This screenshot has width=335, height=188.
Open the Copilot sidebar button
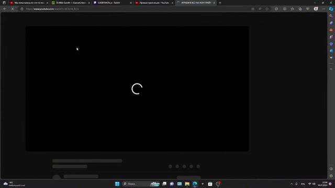pyautogui.click(x=331, y=9)
